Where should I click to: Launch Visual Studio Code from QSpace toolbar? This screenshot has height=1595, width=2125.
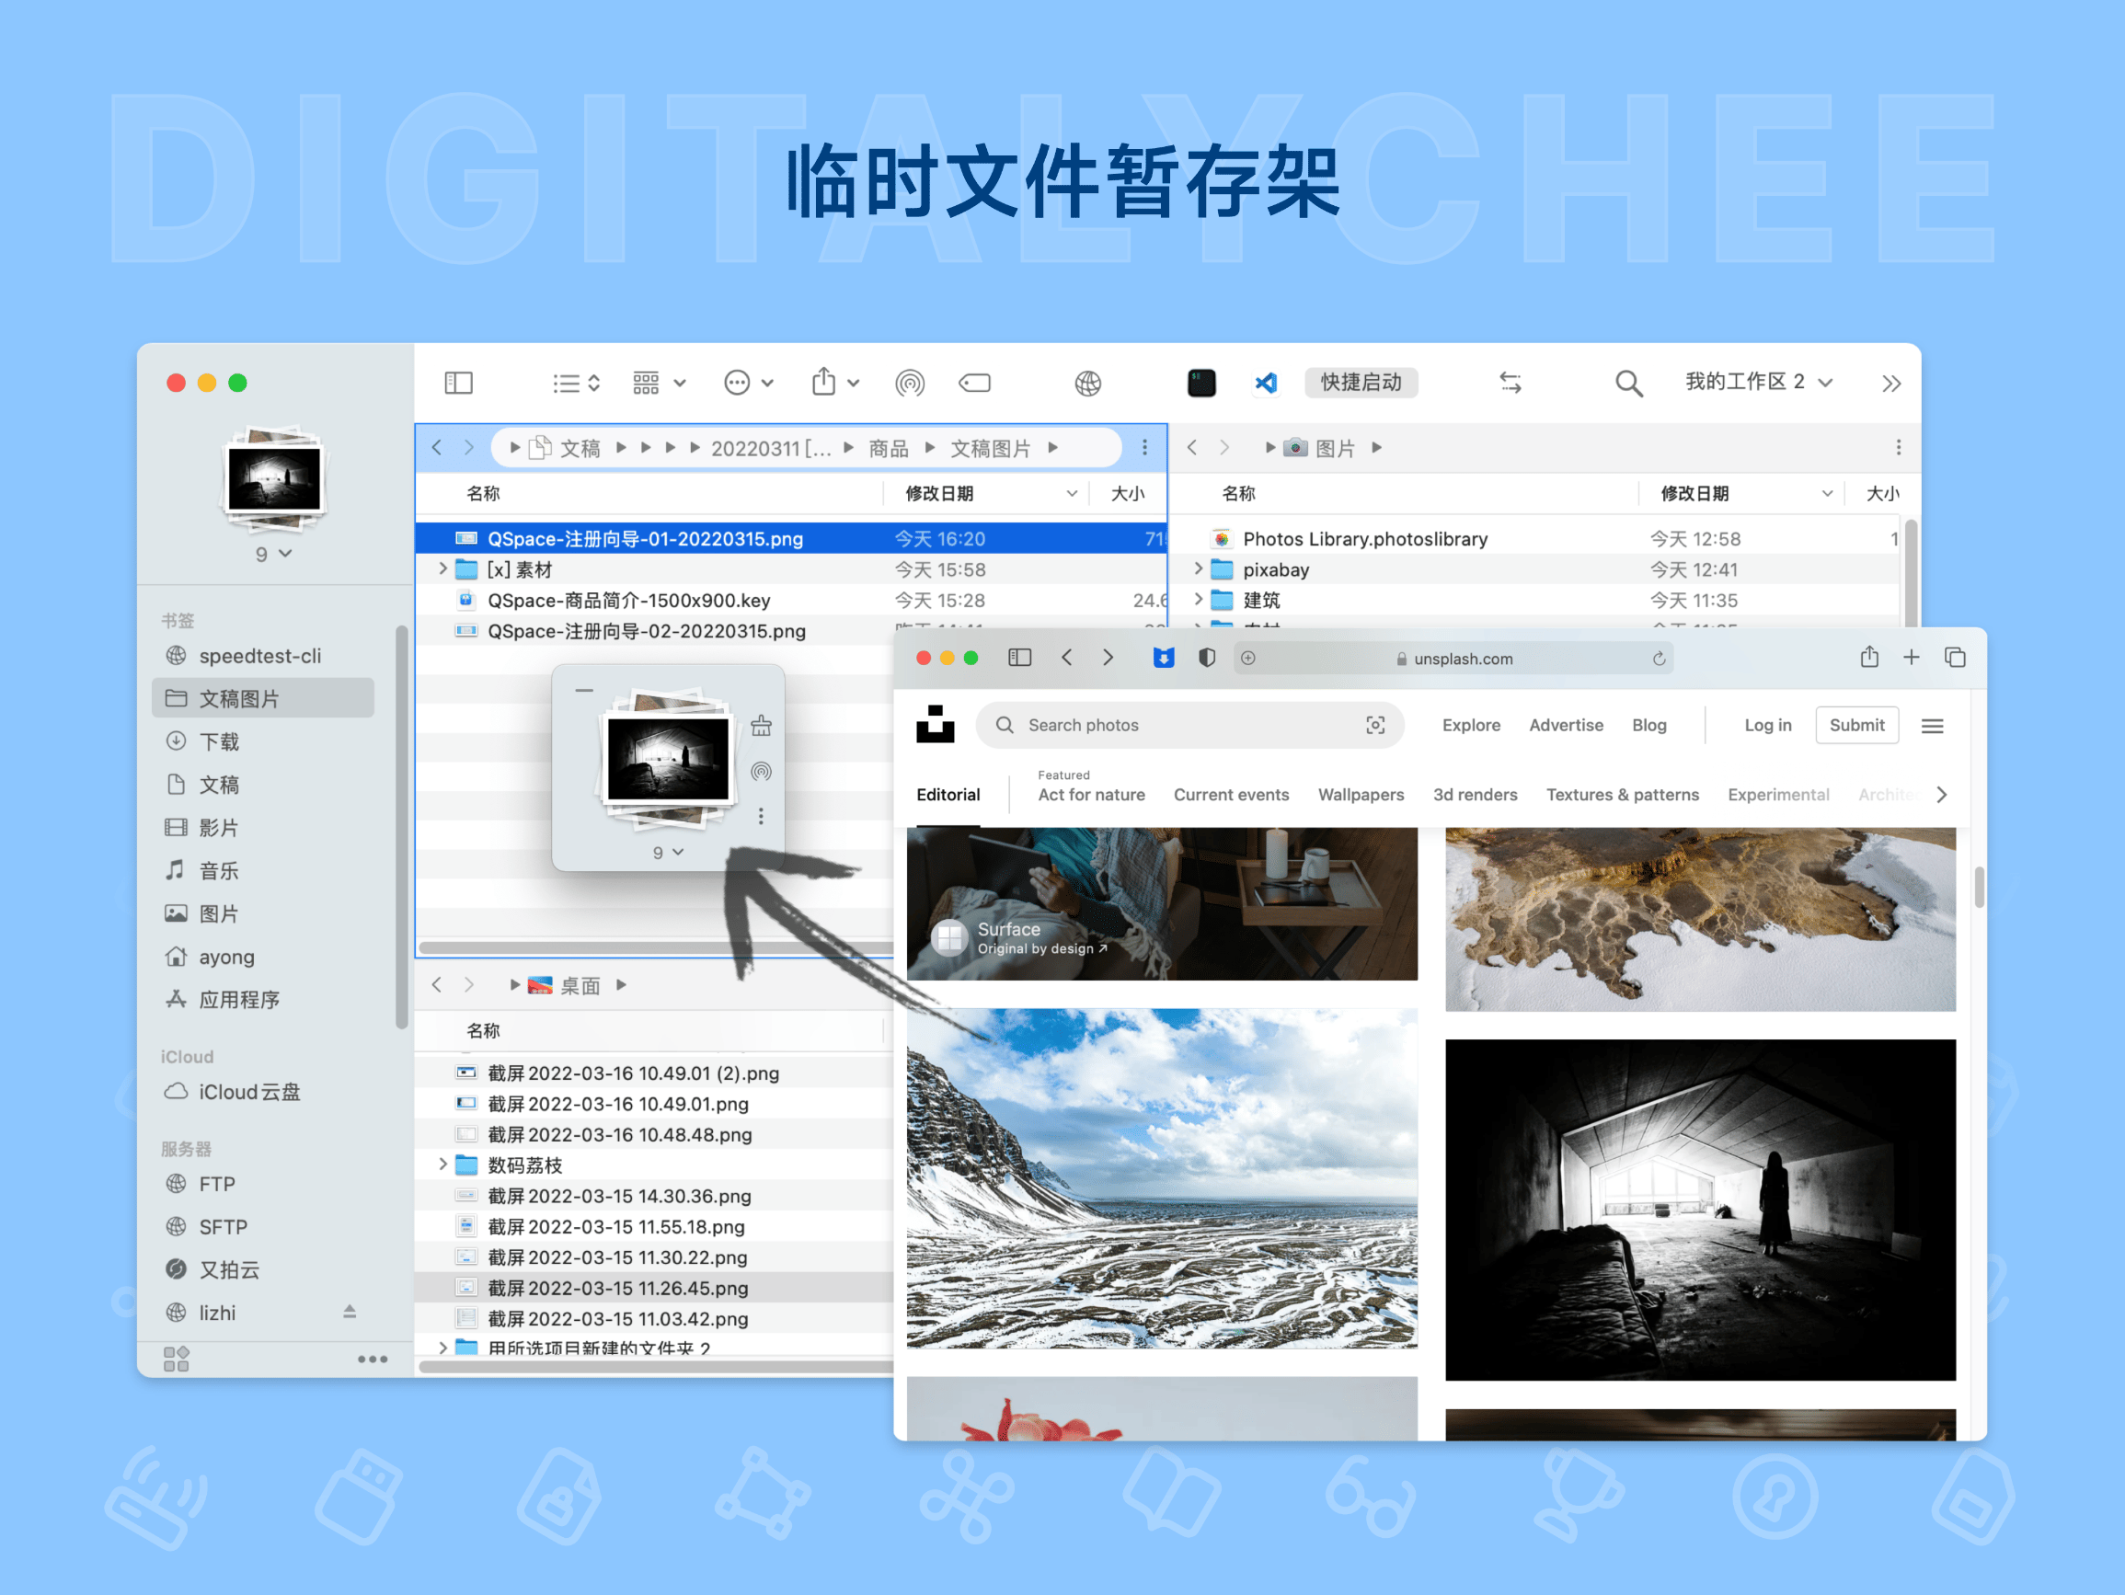[x=1266, y=383]
